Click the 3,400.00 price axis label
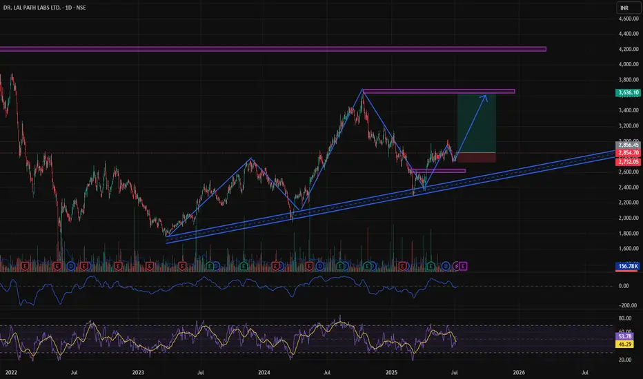 629,110
